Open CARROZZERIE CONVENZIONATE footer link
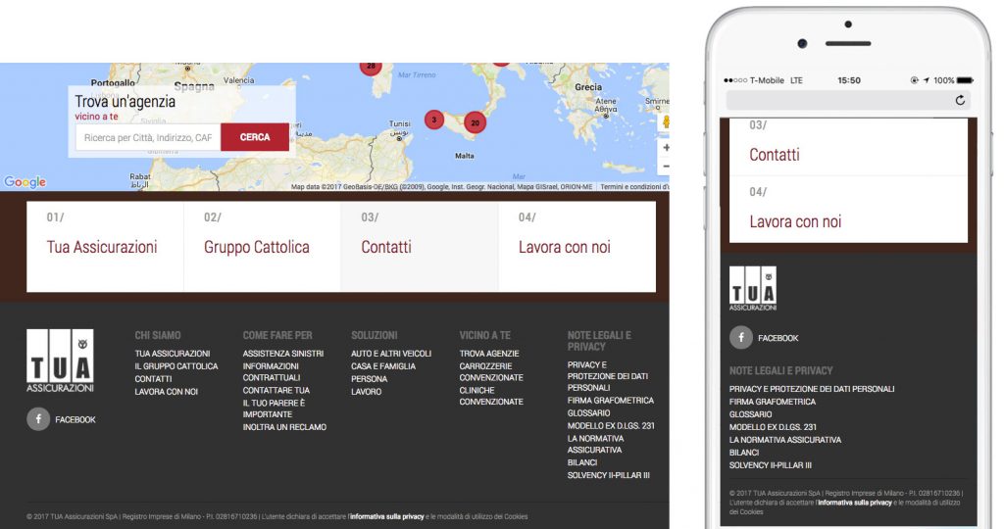Screen dimensions: 1004x529 491,372
